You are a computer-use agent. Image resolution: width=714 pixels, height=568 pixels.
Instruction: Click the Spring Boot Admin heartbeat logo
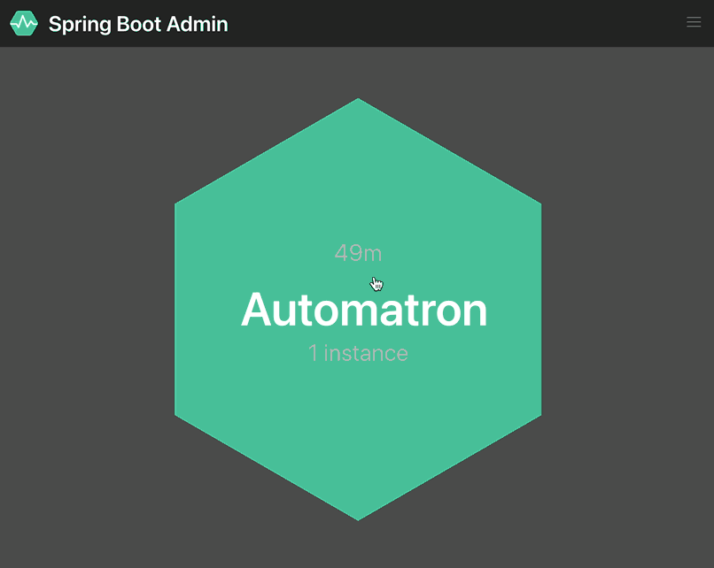pos(24,23)
